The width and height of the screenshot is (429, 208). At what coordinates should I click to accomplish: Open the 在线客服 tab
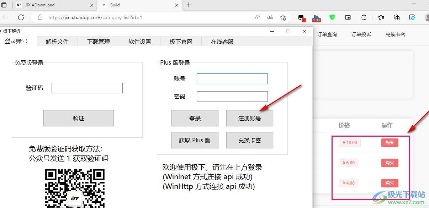(222, 42)
